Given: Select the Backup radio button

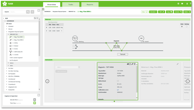Looking at the screenshot, I should click(187, 27).
